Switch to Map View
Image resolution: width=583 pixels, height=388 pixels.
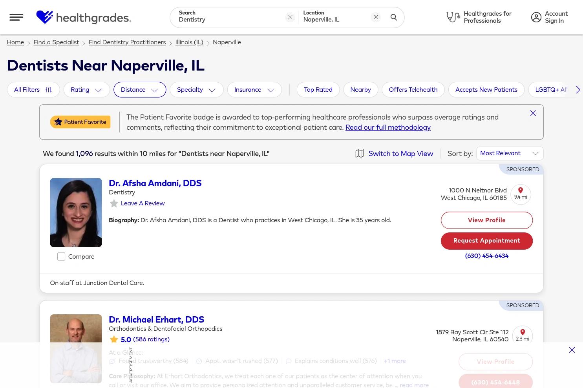coord(400,154)
